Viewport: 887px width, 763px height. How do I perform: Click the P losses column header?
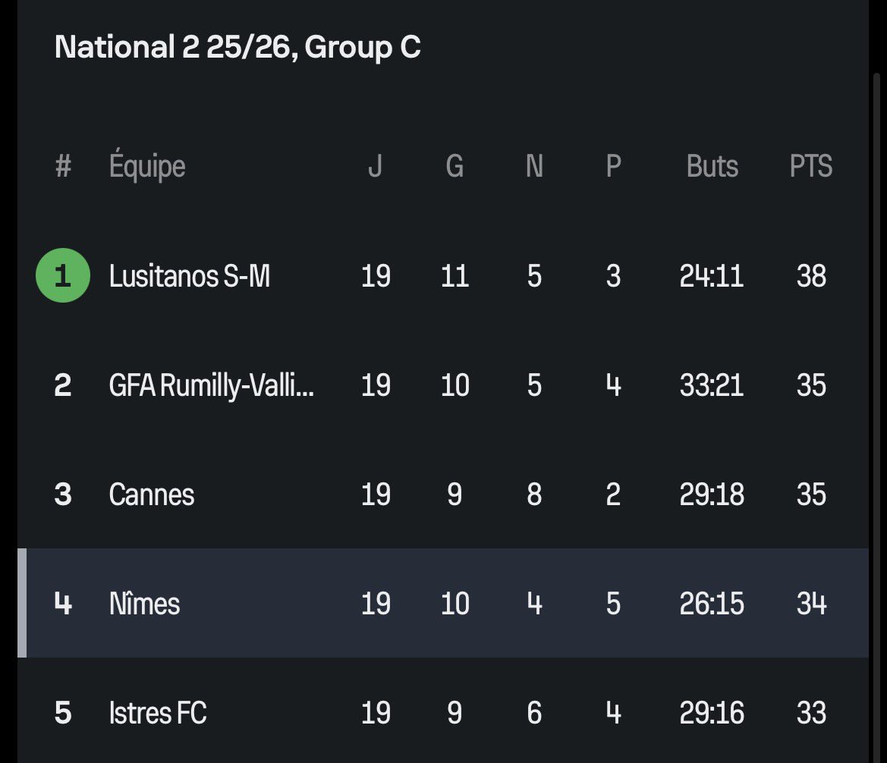click(614, 166)
